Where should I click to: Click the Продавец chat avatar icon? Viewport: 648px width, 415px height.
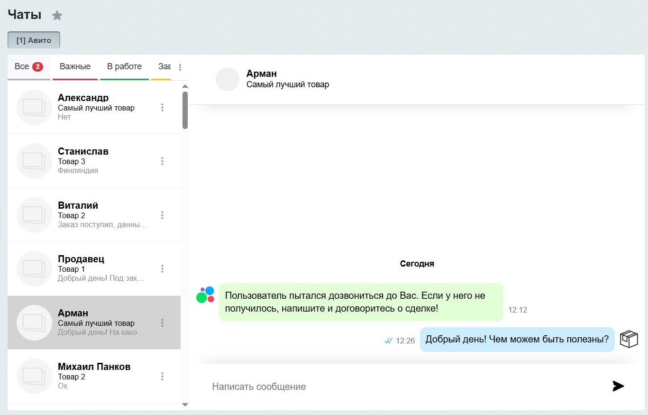click(34, 268)
